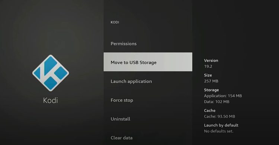Choose Uninstall from the list
This screenshot has height=145, width=279.
(x=148, y=119)
